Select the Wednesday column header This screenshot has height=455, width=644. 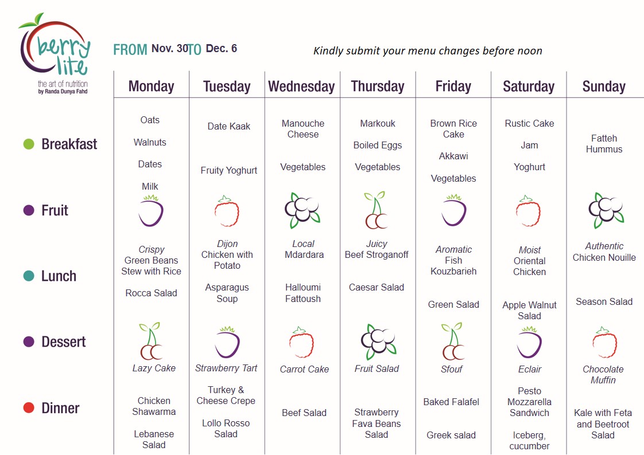pyautogui.click(x=301, y=86)
